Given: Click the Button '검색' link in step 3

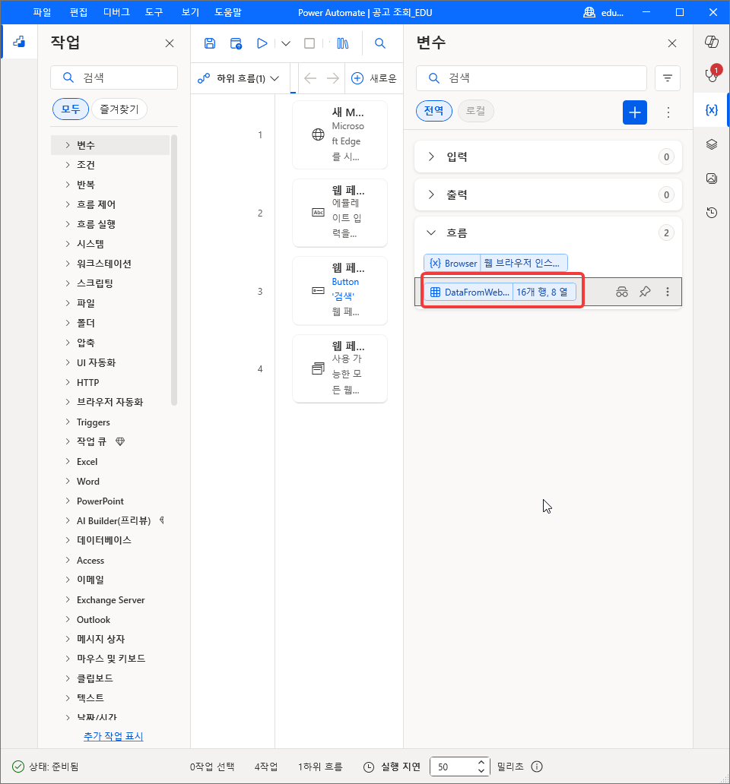Looking at the screenshot, I should click(x=344, y=289).
